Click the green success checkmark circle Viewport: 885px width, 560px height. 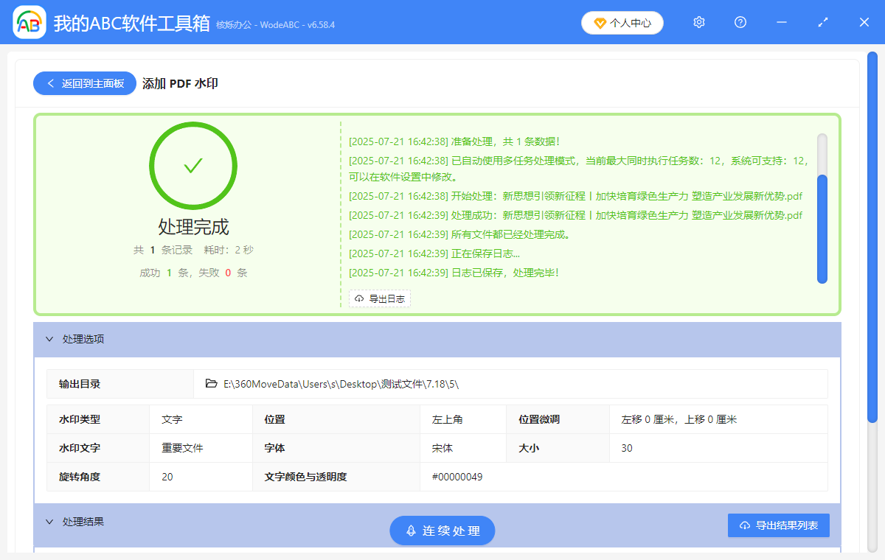coord(193,166)
